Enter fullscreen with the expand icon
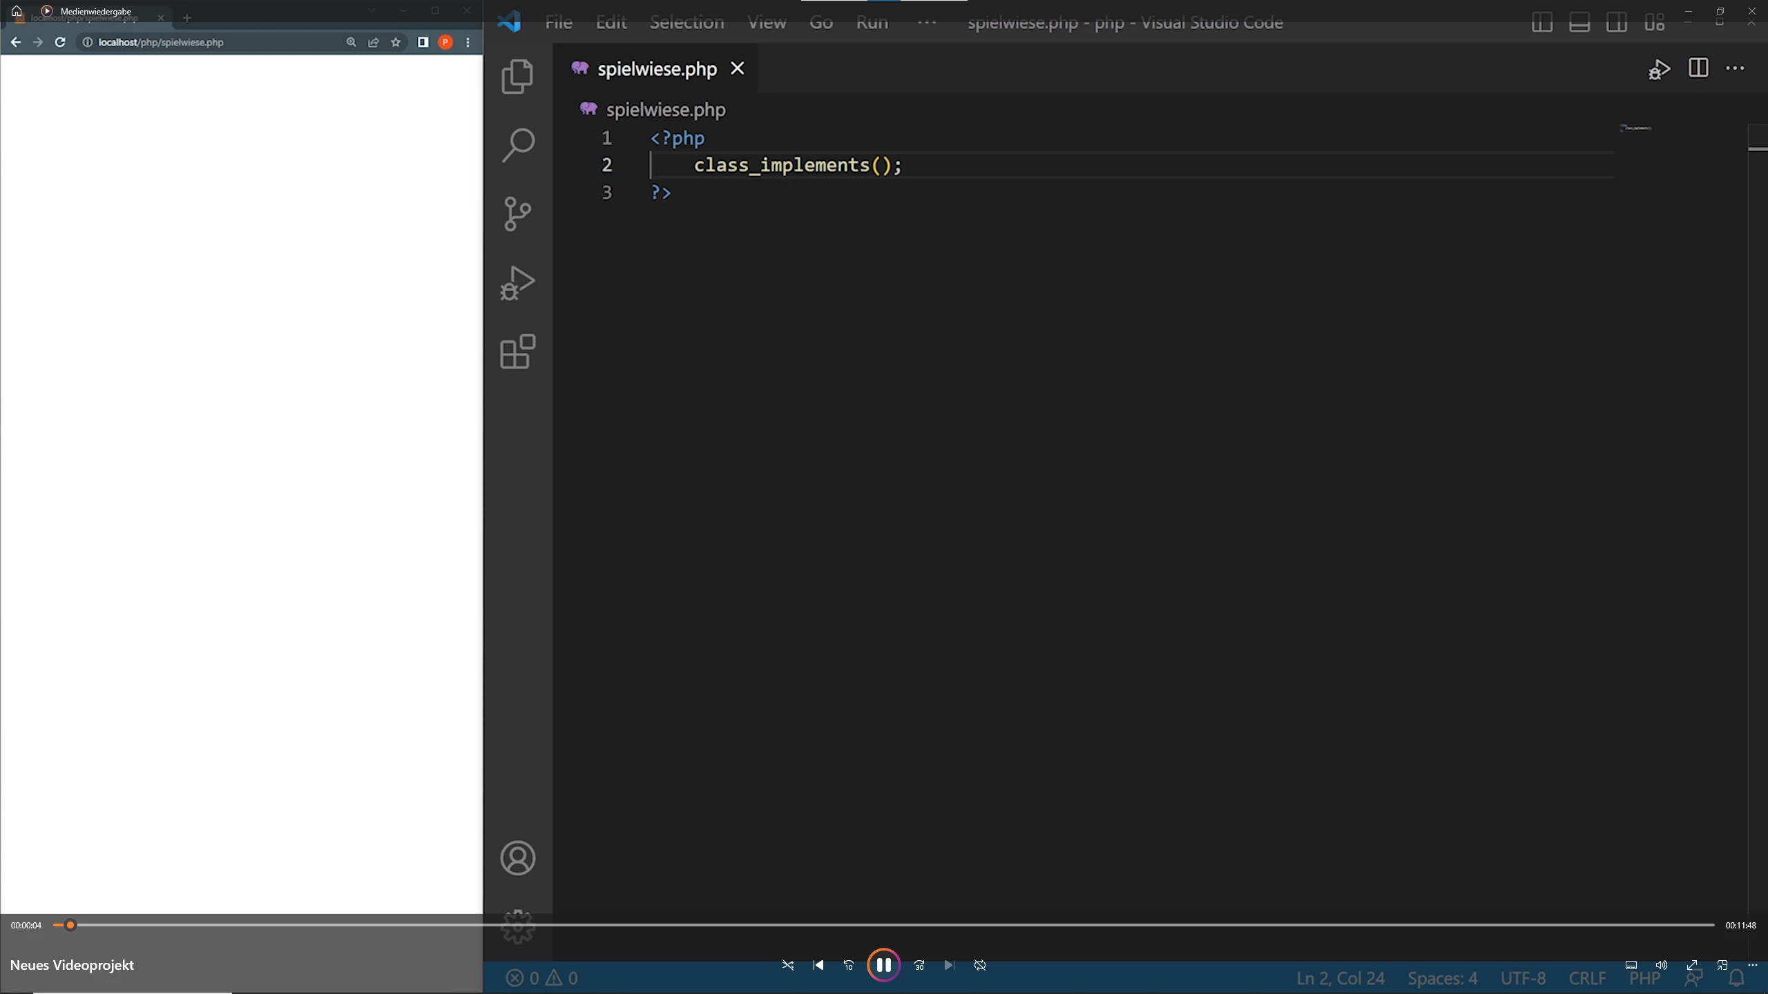Image resolution: width=1768 pixels, height=994 pixels. [x=1692, y=965]
